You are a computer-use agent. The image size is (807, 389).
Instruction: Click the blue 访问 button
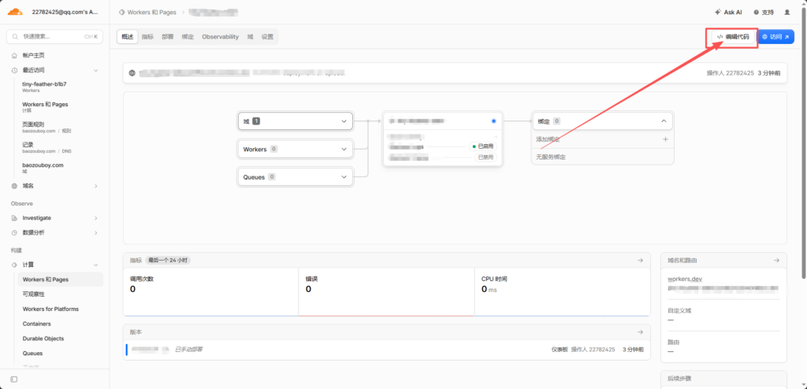click(x=776, y=37)
